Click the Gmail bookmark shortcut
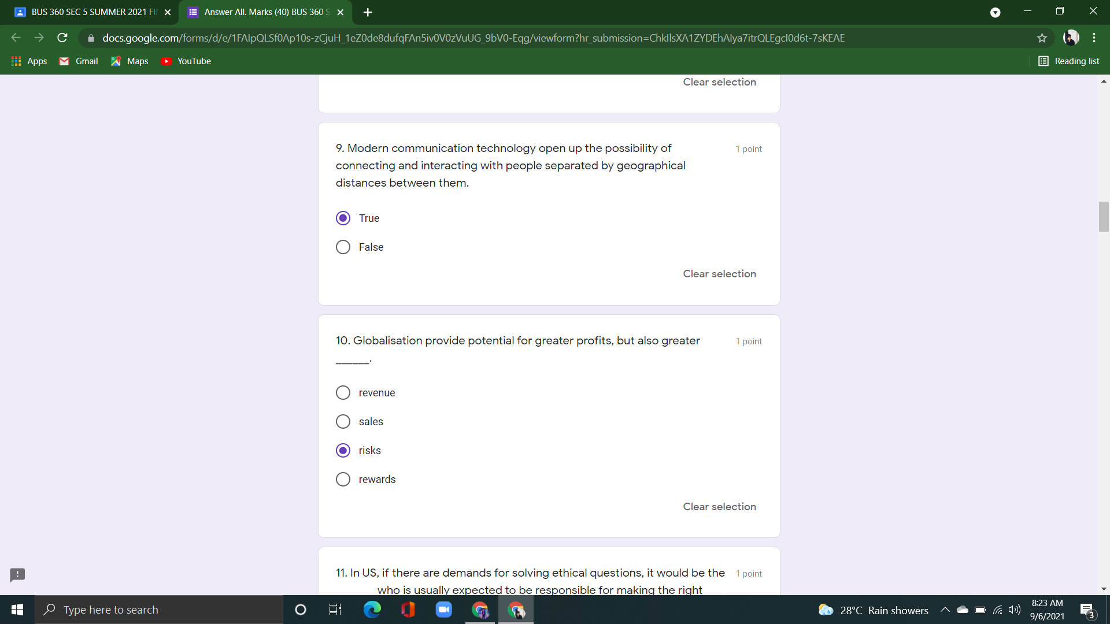This screenshot has width=1110, height=624. pyautogui.click(x=77, y=61)
